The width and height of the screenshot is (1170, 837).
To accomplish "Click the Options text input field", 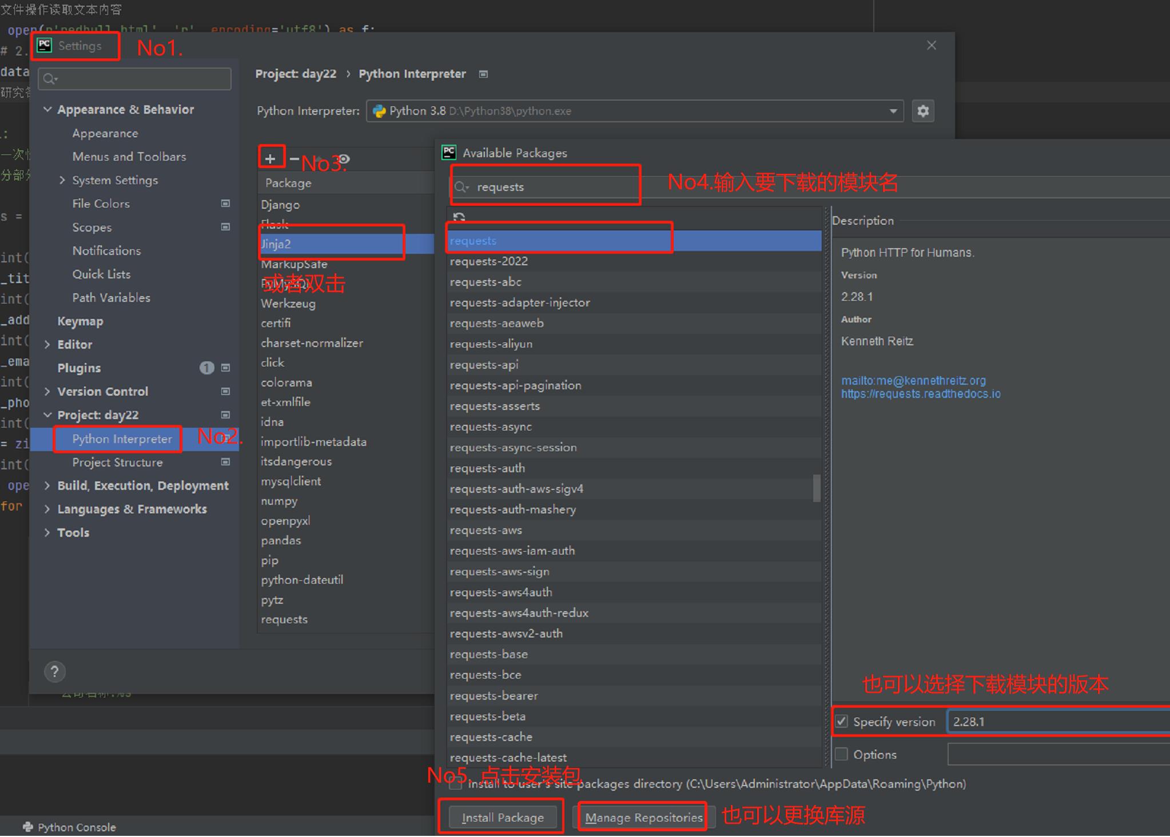I will (1058, 754).
